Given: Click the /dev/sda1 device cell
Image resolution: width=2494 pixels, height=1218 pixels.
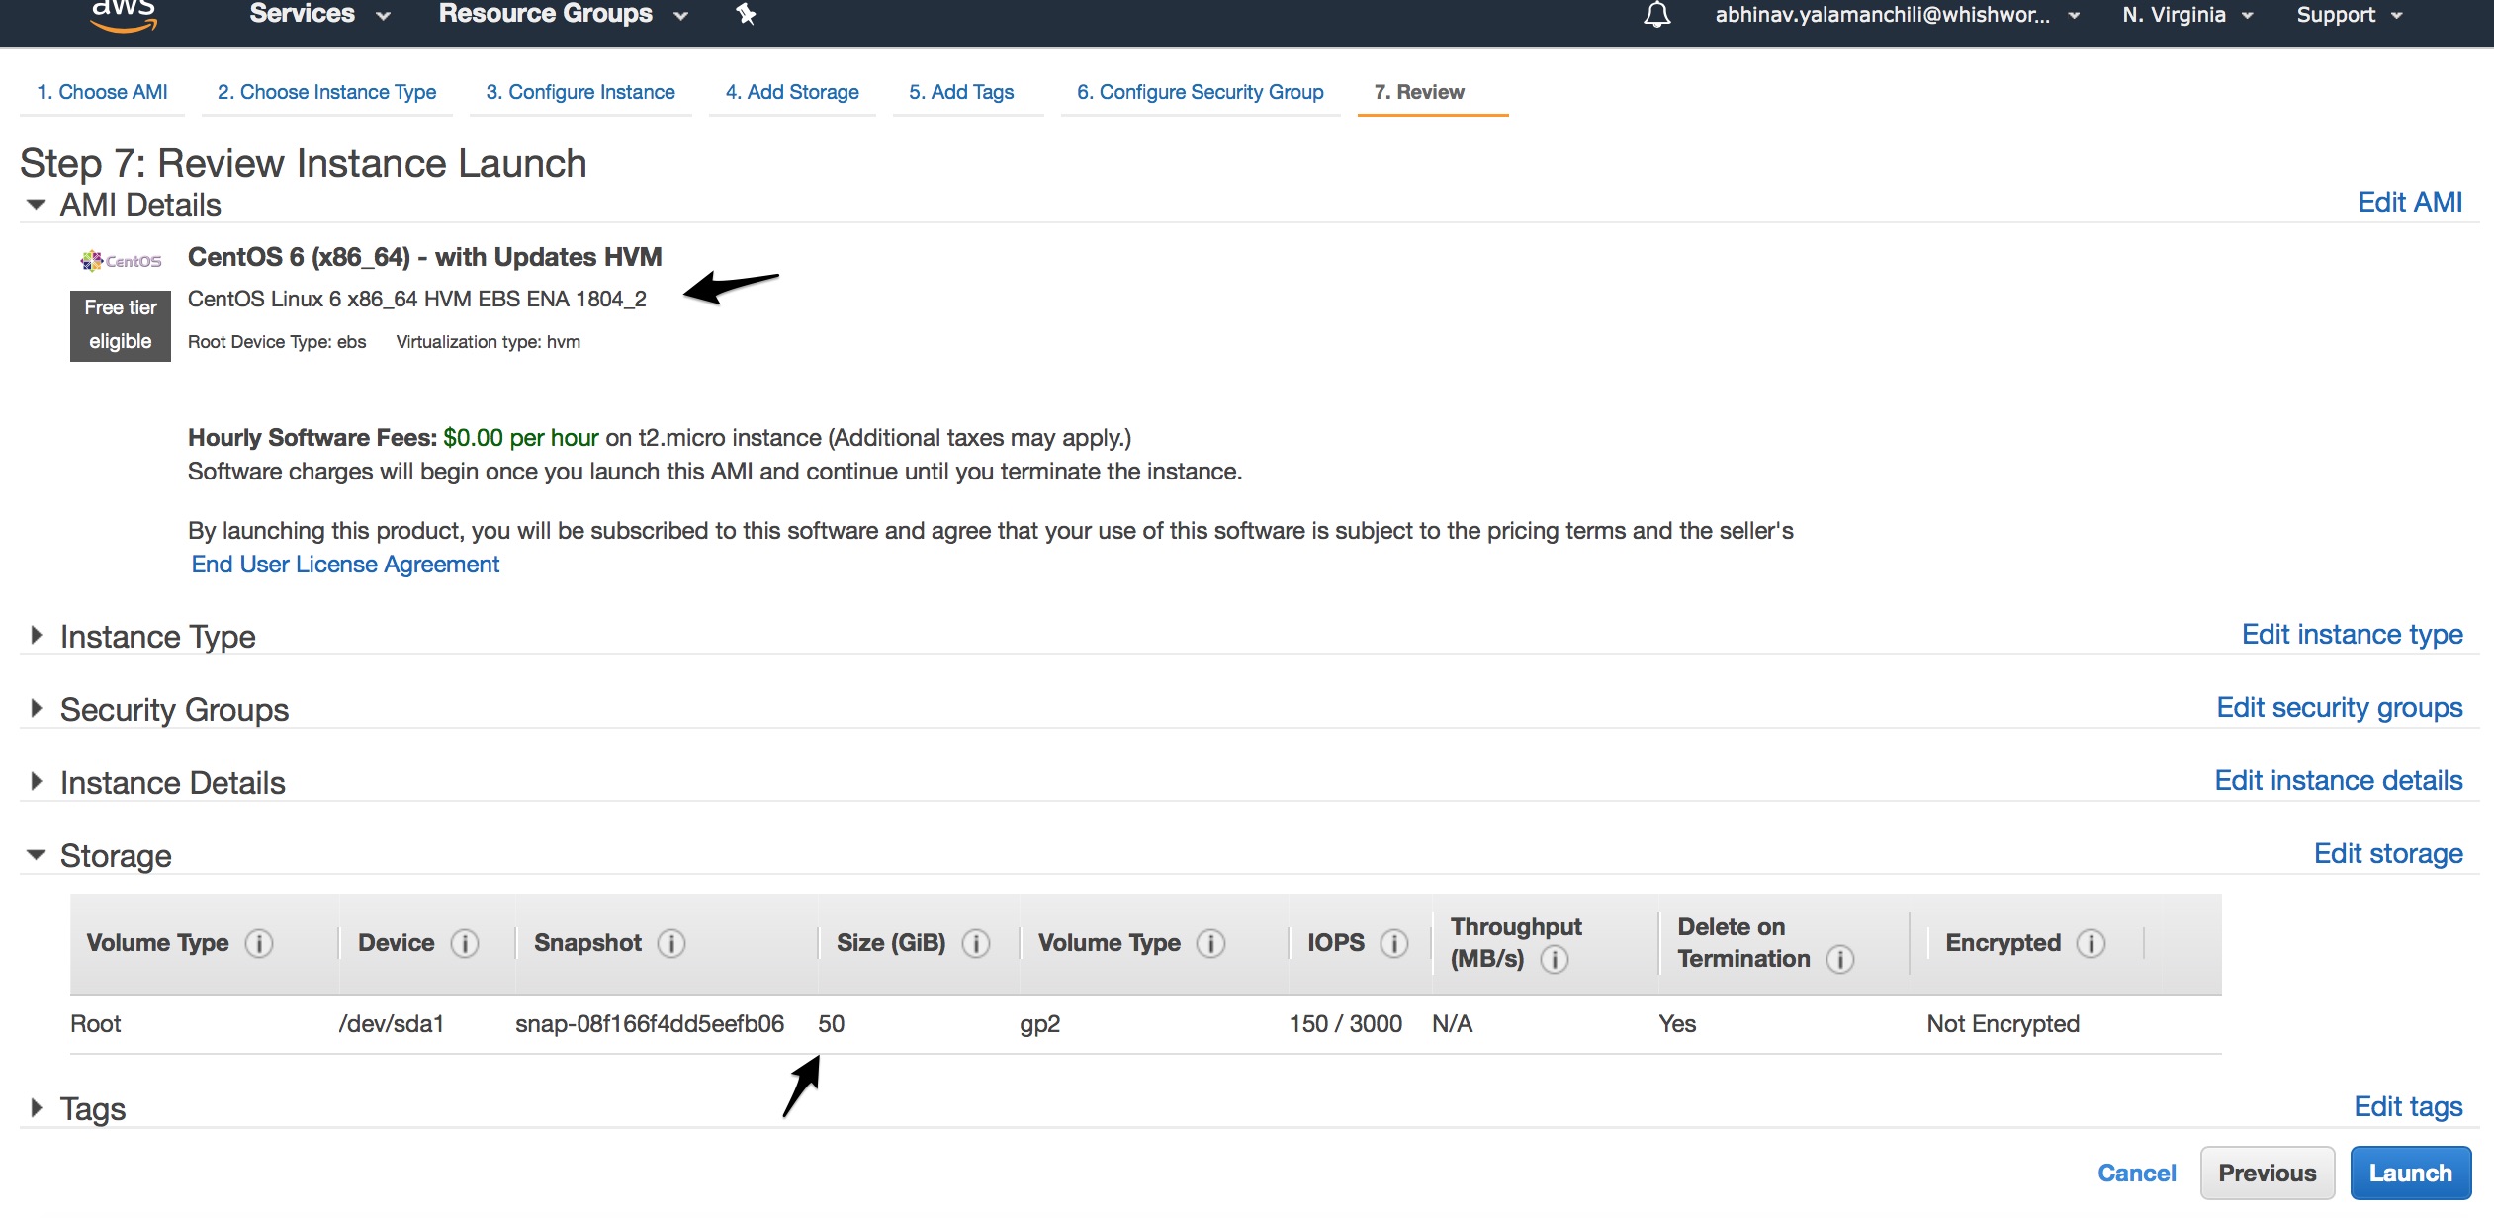Looking at the screenshot, I should (391, 1024).
